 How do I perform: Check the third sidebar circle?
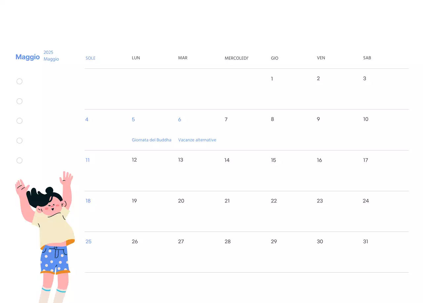tap(19, 121)
